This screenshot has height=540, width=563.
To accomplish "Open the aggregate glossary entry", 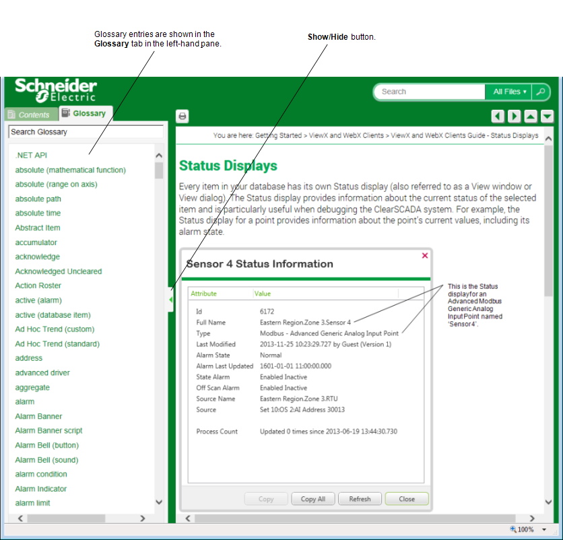I will [32, 387].
